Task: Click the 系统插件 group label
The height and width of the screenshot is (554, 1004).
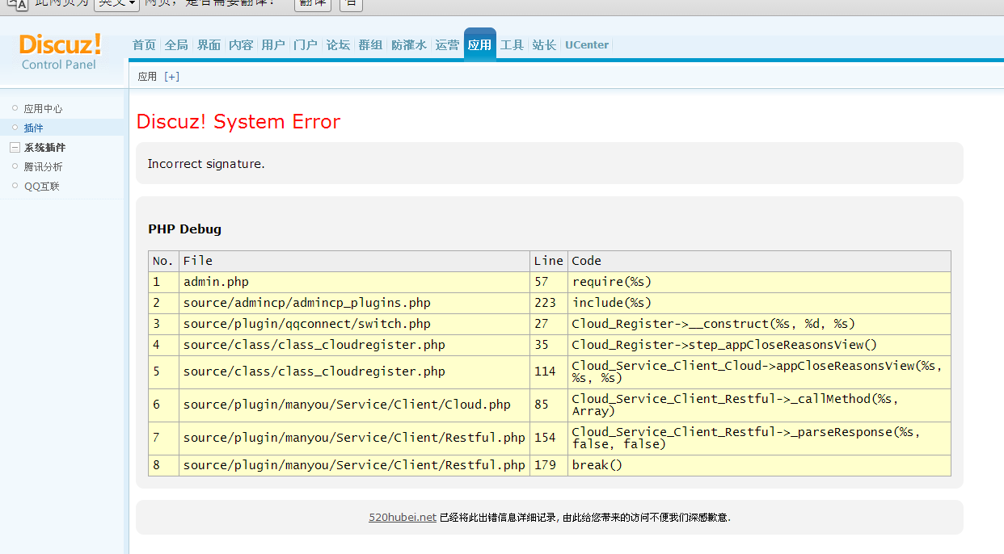Action: 45,148
